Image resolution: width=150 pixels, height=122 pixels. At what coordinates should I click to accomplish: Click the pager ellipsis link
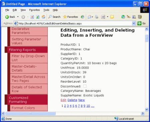93,106
